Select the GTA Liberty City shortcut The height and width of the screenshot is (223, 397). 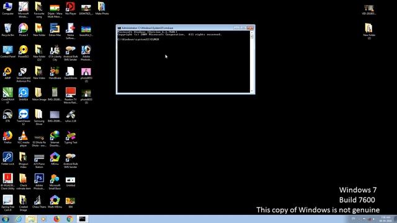tap(55, 53)
